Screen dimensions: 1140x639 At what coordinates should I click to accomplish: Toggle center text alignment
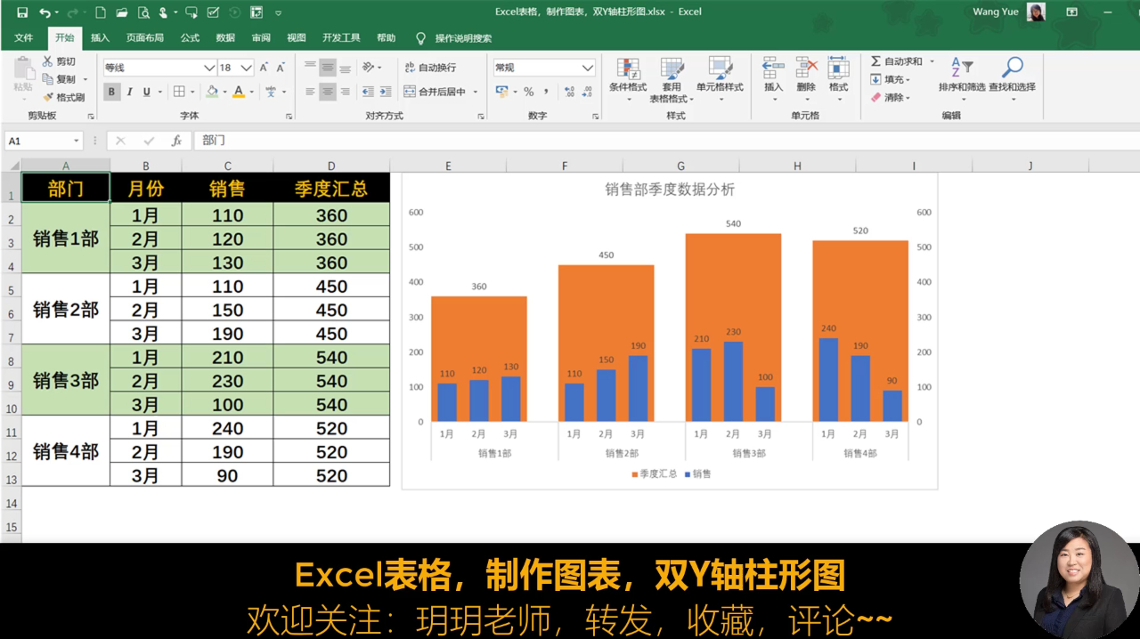328,92
